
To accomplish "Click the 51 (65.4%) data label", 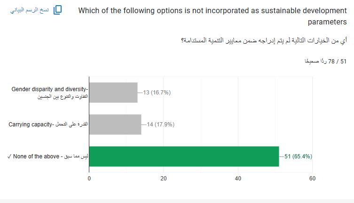I will [298, 156].
